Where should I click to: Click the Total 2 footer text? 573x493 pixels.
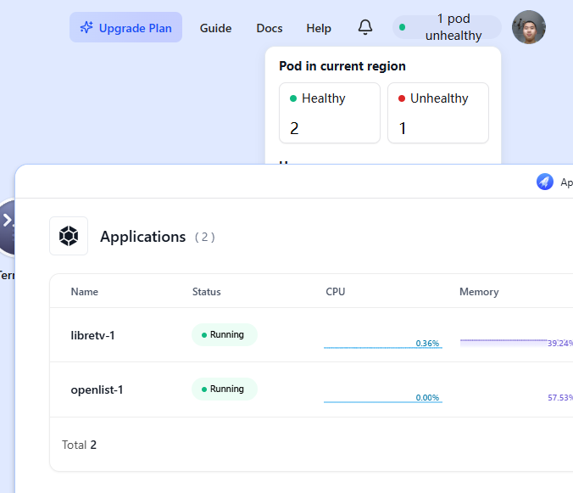[x=79, y=445]
